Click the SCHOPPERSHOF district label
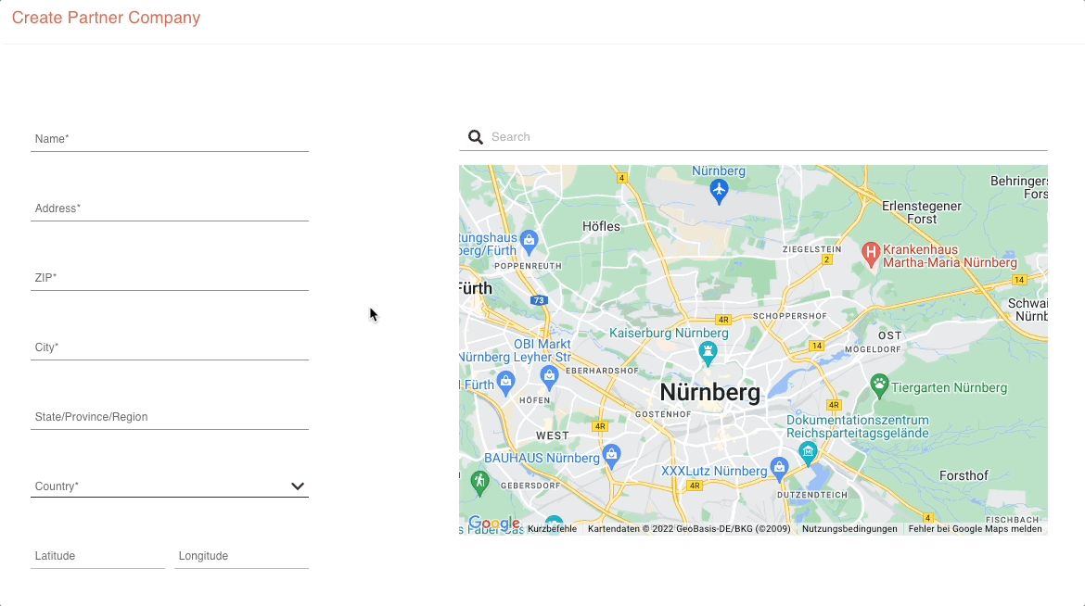 (789, 316)
